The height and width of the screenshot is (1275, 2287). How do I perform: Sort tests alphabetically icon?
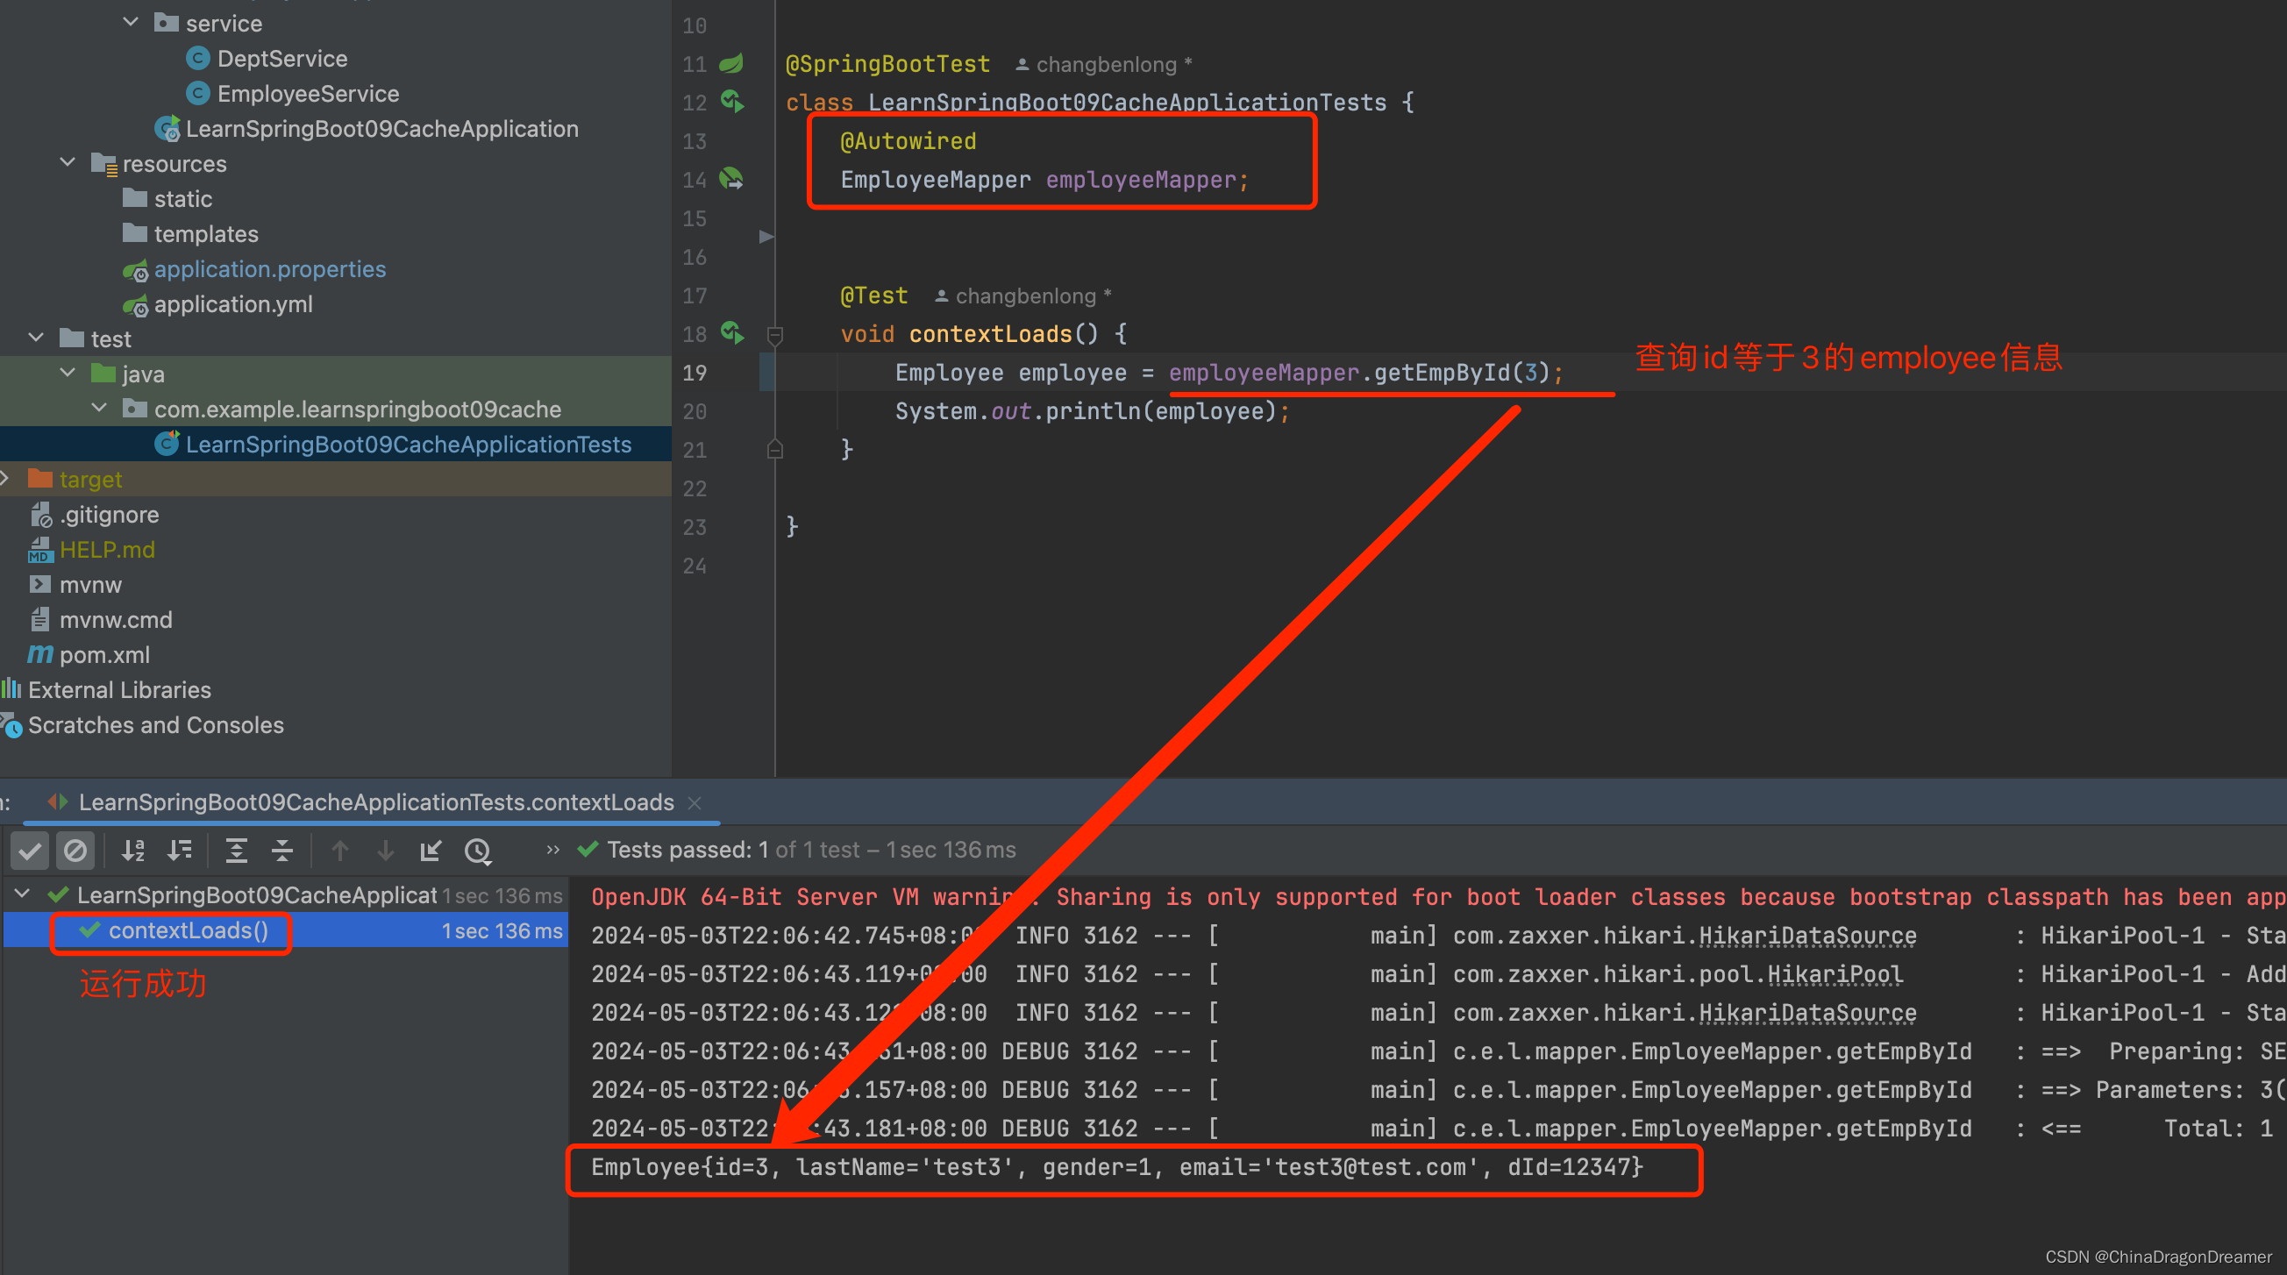[x=133, y=851]
